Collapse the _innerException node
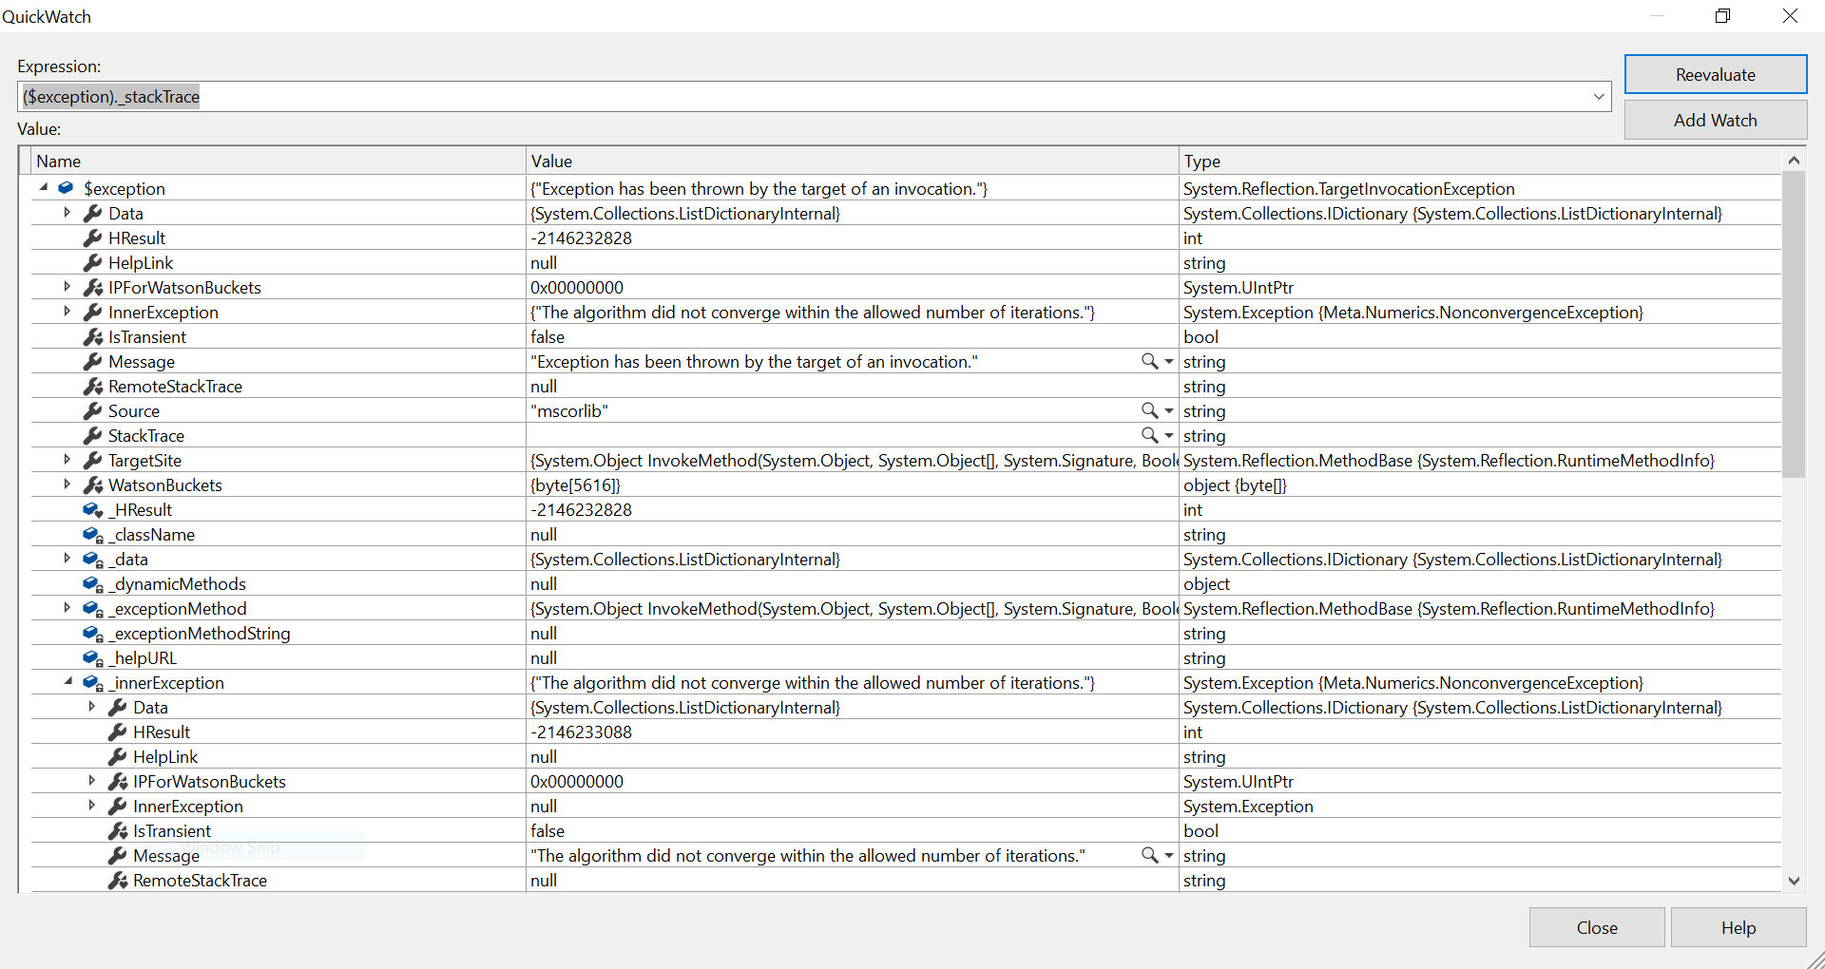The width and height of the screenshot is (1825, 969). click(68, 681)
